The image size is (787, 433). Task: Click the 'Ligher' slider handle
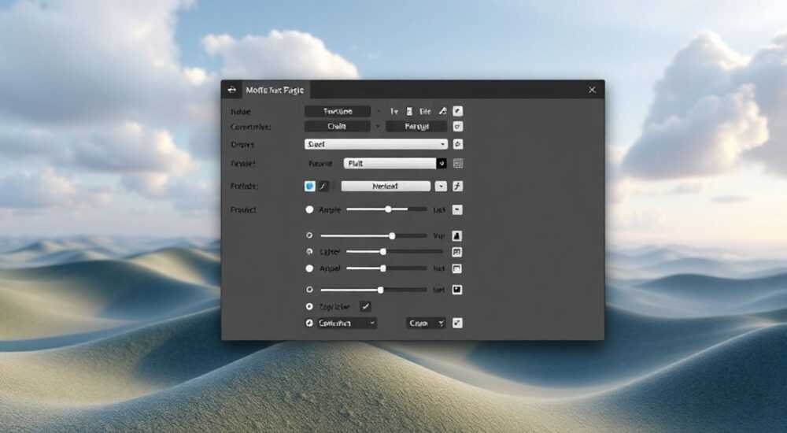click(383, 252)
